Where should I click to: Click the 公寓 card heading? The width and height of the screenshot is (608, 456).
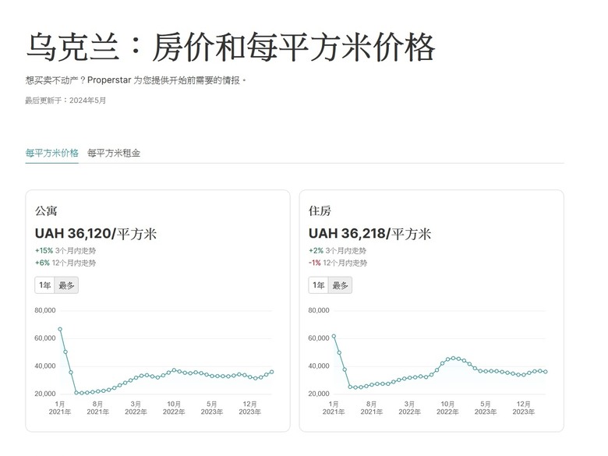pos(46,211)
